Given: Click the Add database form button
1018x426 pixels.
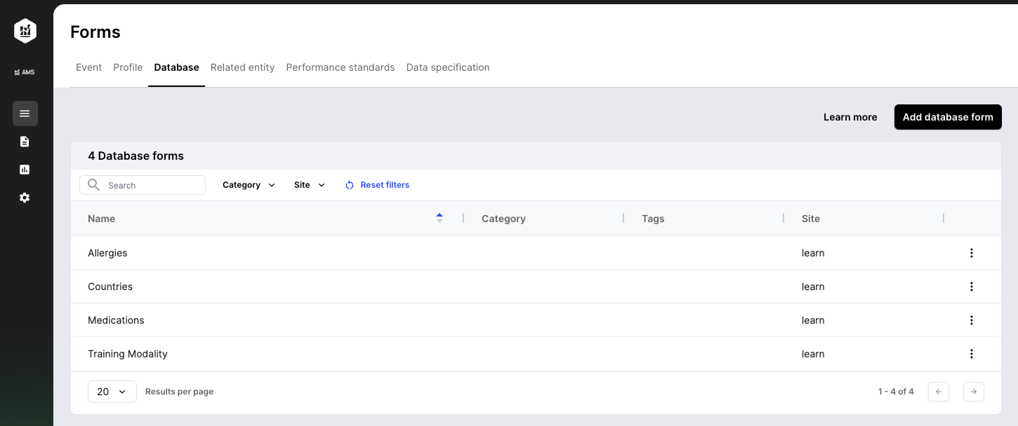Looking at the screenshot, I should (948, 117).
